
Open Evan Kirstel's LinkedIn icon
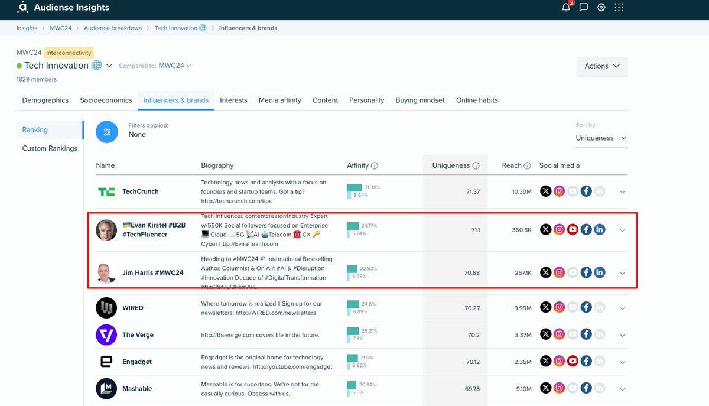click(600, 230)
